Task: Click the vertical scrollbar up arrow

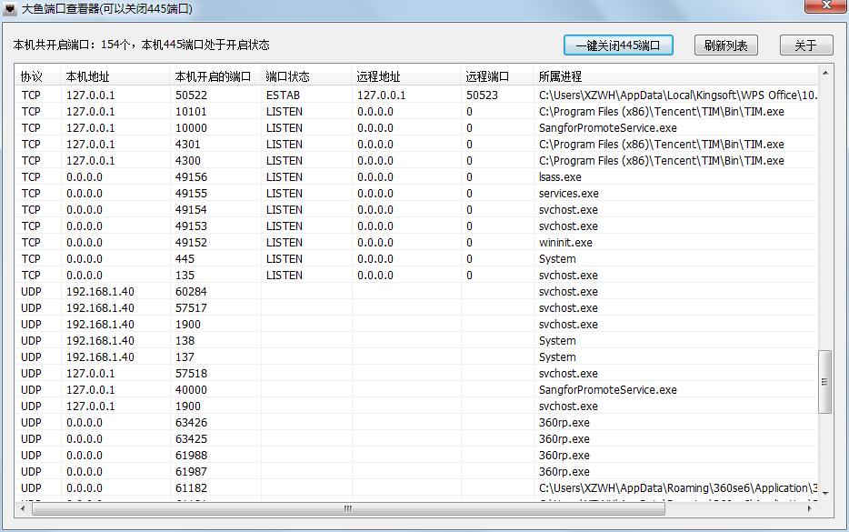Action: (825, 72)
